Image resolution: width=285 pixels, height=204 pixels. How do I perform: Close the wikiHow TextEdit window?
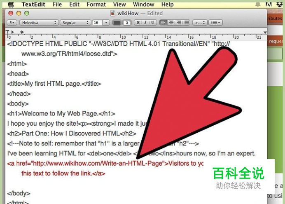point(11,13)
